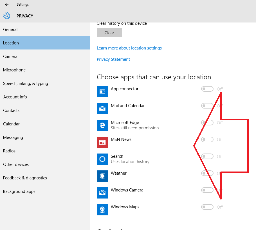Screen dimensions: 256x230
Task: Click the Microsoft Edge app icon
Action: tap(102, 125)
